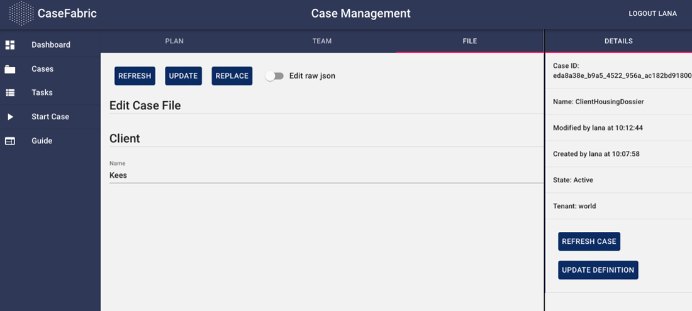
Task: Open the Details tab
Action: click(618, 41)
